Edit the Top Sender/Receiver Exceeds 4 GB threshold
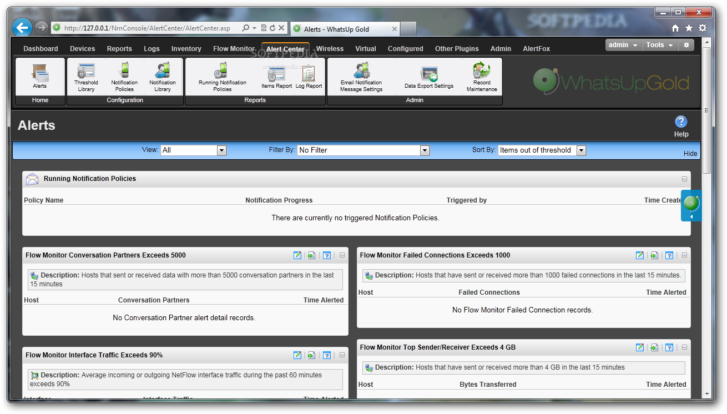This screenshot has width=727, height=414. 640,347
